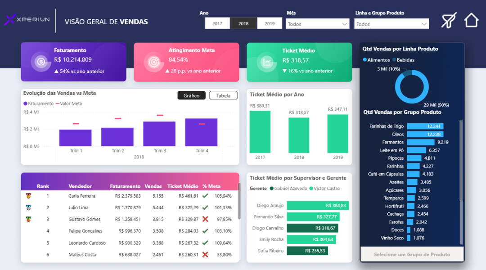Click the Ticket Médio chart icon
Image resolution: width=486 pixels, height=270 pixels.
[x=267, y=62]
